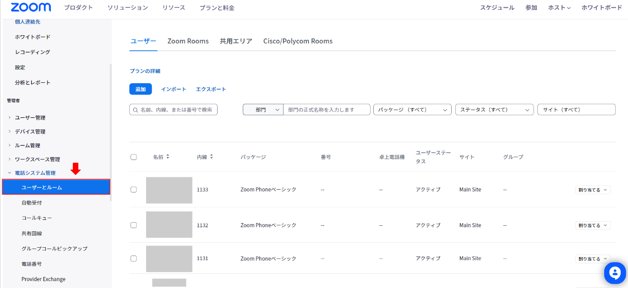
Task: Select コールキュー in sidebar
Action: pos(37,218)
